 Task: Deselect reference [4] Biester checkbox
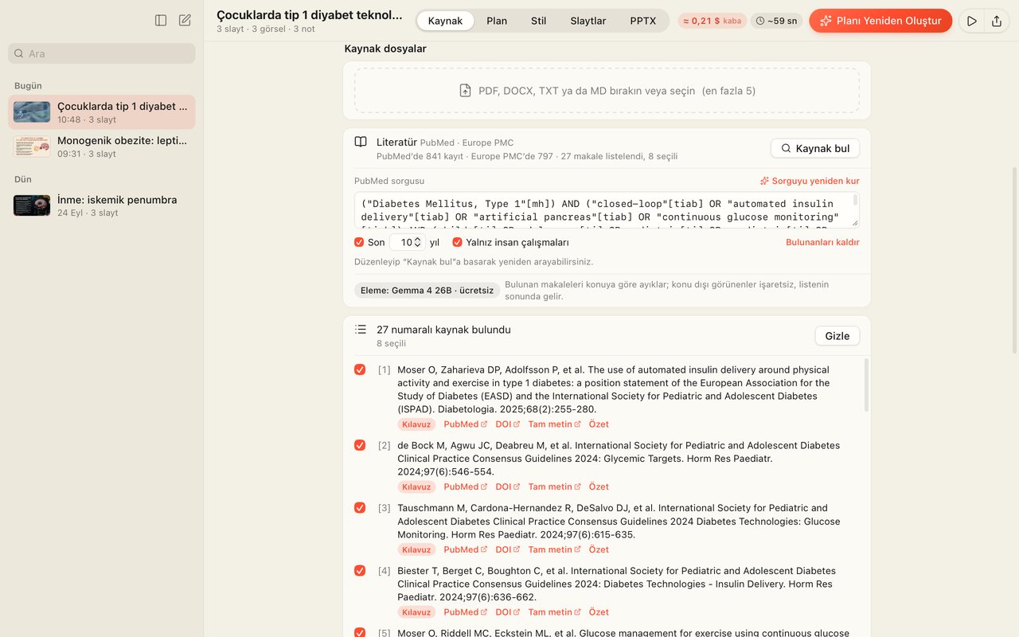[x=360, y=570]
